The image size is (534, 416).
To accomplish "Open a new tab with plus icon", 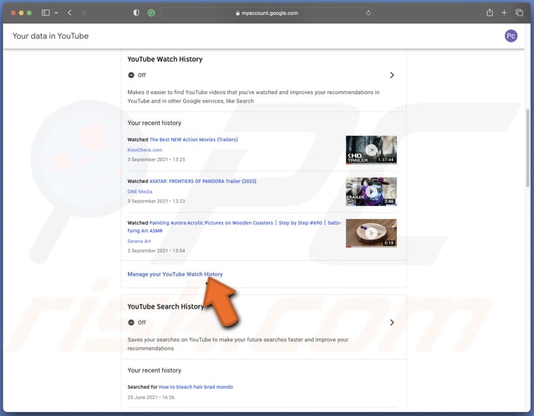I will 504,13.
